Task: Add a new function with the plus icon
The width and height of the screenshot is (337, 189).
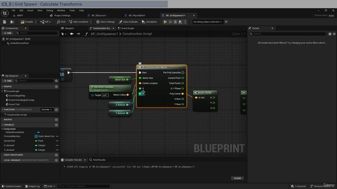Action: [x=56, y=110]
